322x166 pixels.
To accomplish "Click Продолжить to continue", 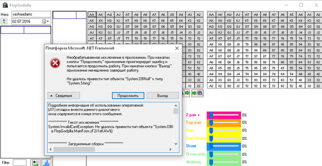I will [x=128, y=95].
